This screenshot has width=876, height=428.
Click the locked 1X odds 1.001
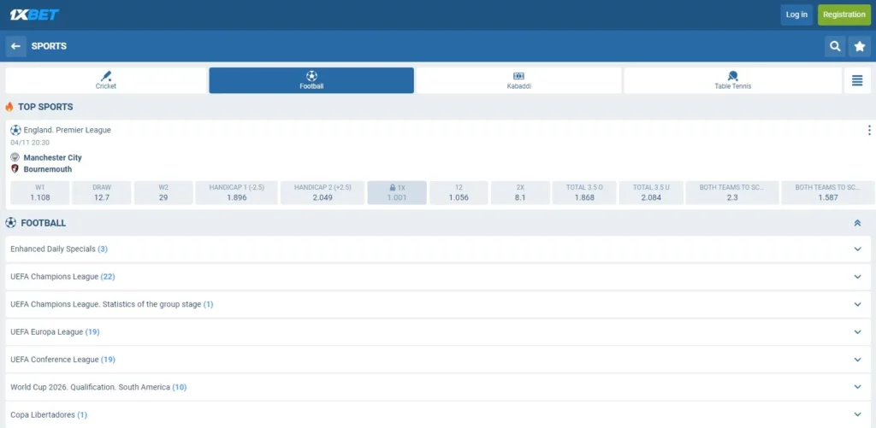[x=397, y=192]
